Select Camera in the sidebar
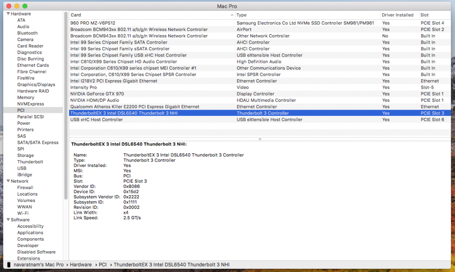The height and width of the screenshot is (272, 455). click(x=25, y=40)
